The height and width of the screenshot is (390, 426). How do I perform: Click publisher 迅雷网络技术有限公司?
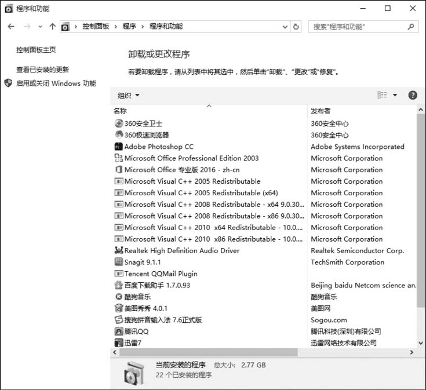[x=343, y=342]
